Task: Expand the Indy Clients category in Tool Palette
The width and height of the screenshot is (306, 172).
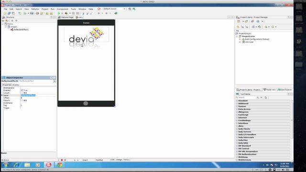Action: (237, 129)
